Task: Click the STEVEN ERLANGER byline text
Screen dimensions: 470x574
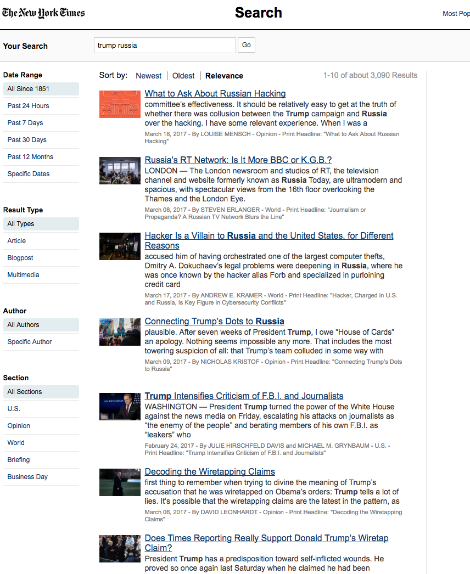Action: [230, 210]
